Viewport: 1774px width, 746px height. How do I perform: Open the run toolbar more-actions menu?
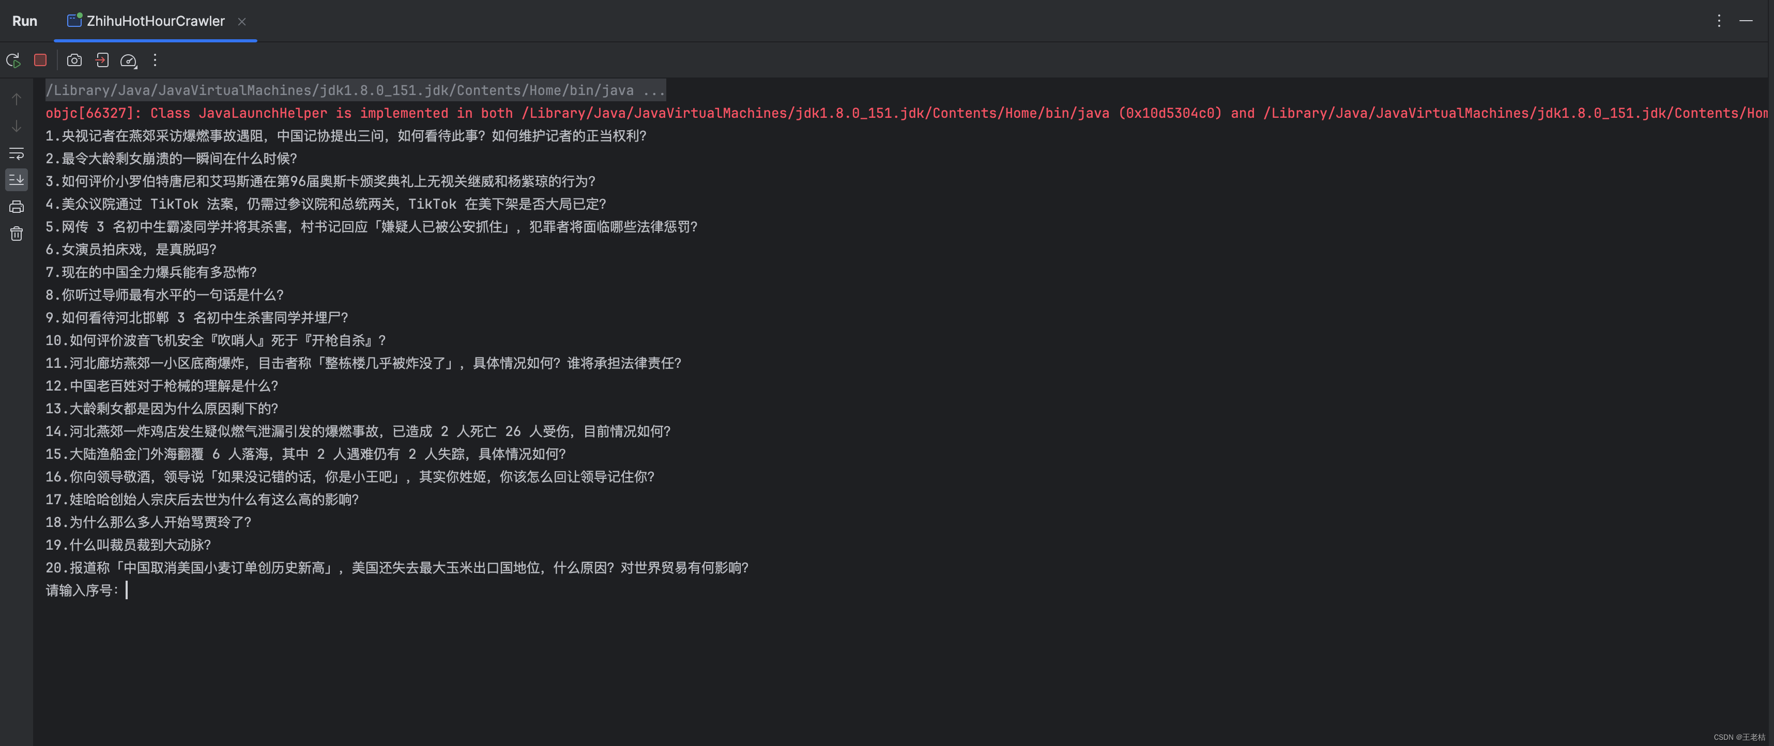coord(155,60)
